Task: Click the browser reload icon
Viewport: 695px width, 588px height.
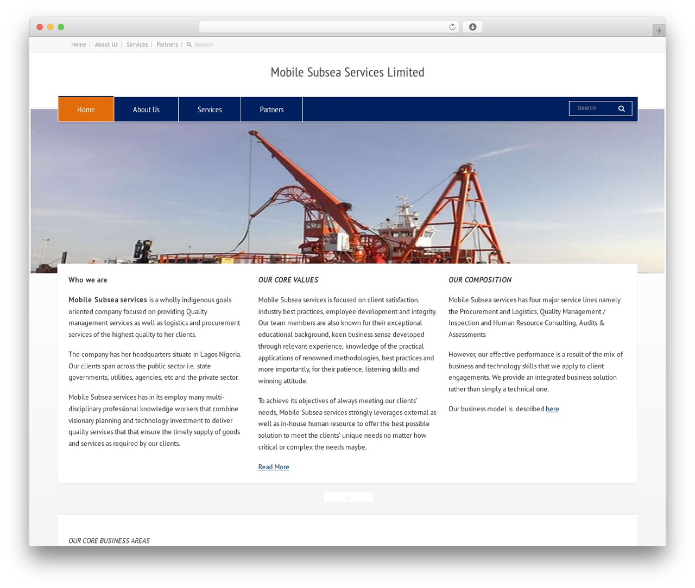Action: pyautogui.click(x=452, y=27)
